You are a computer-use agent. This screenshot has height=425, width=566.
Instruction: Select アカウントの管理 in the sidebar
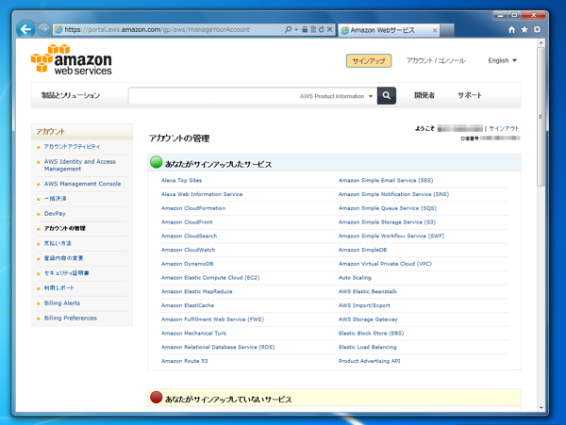(64, 228)
